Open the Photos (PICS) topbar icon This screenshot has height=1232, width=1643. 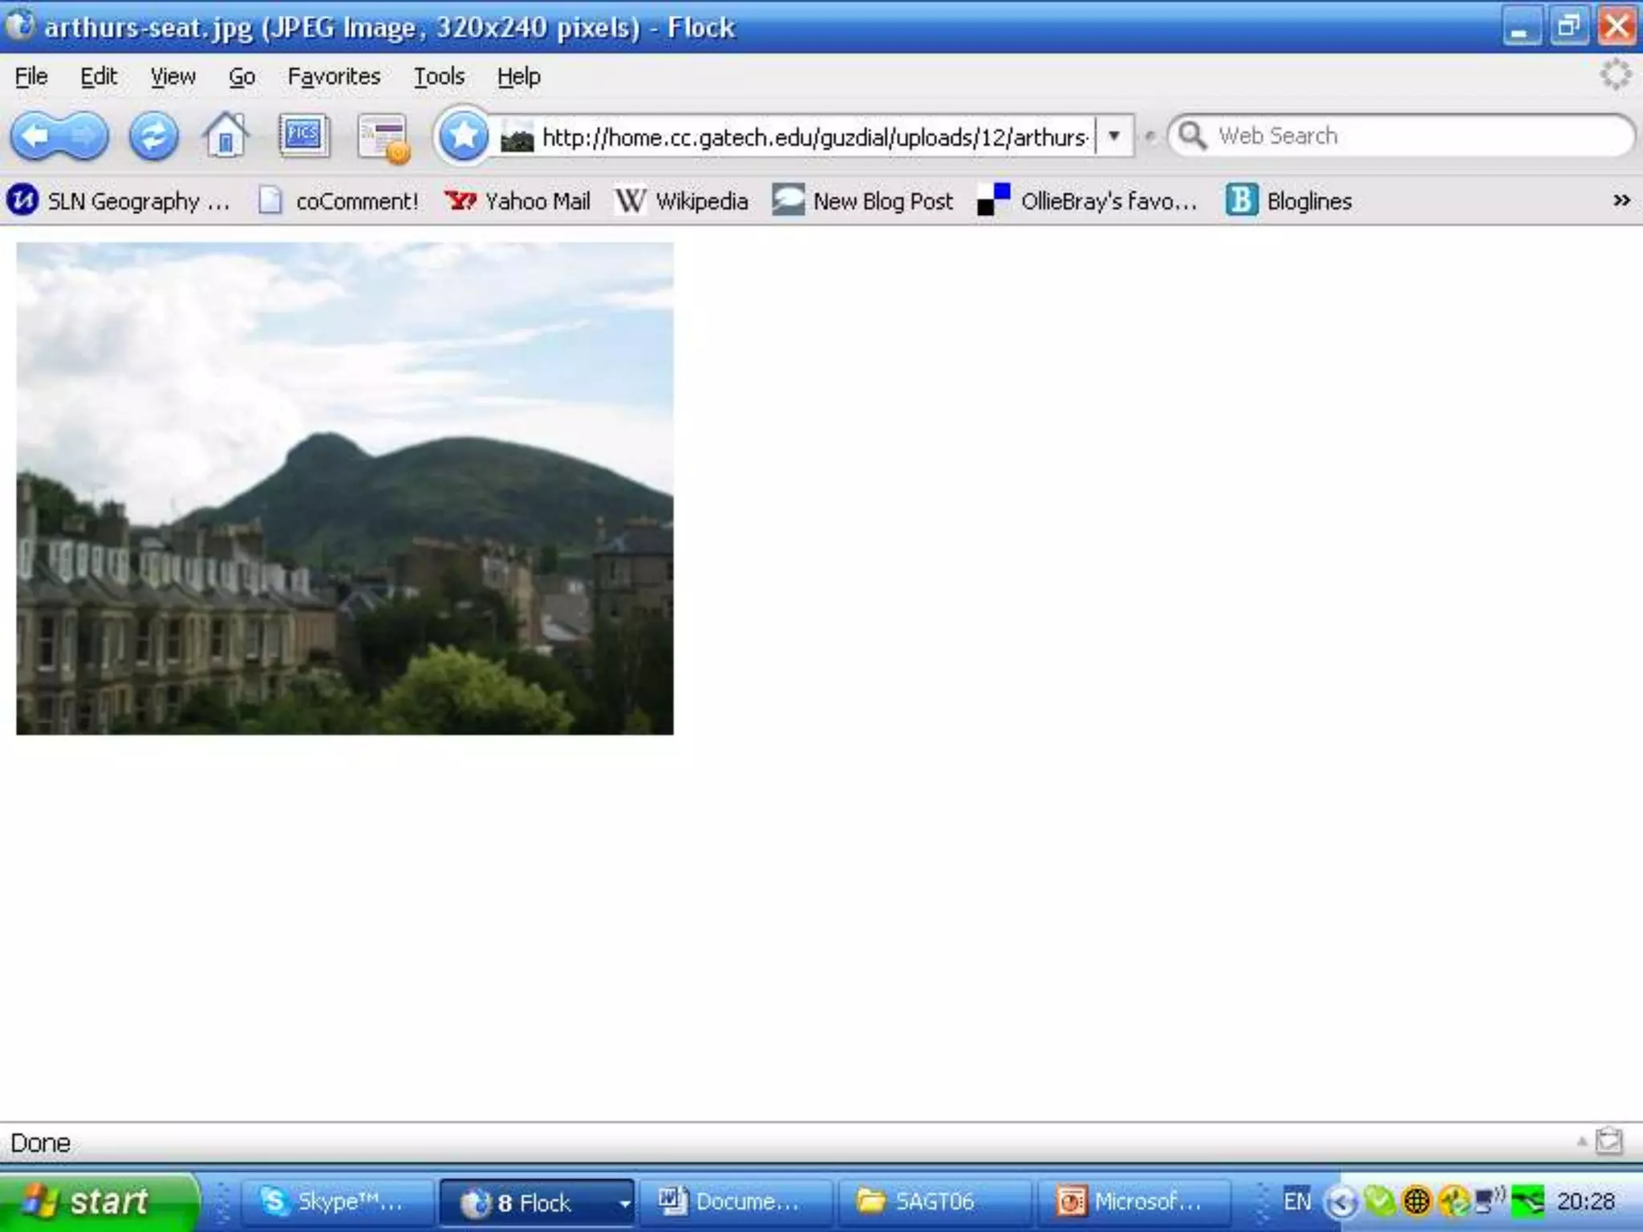[303, 135]
